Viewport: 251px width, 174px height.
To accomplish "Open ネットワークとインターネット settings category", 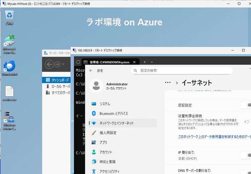I will pyautogui.click(x=123, y=123).
